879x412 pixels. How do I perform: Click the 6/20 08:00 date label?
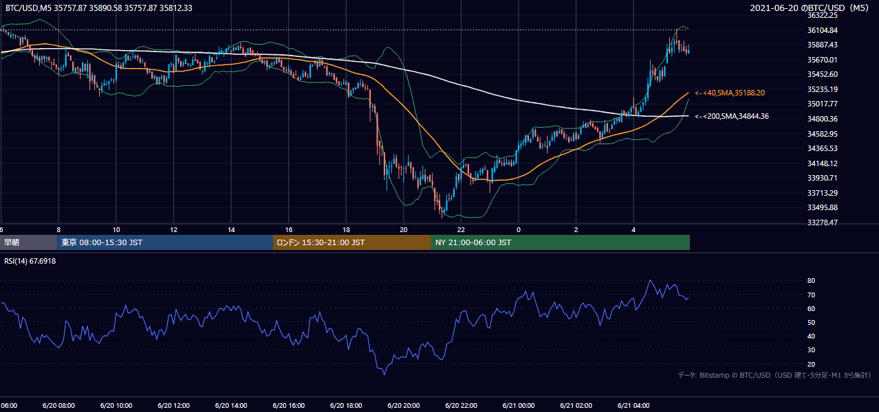[x=58, y=405]
